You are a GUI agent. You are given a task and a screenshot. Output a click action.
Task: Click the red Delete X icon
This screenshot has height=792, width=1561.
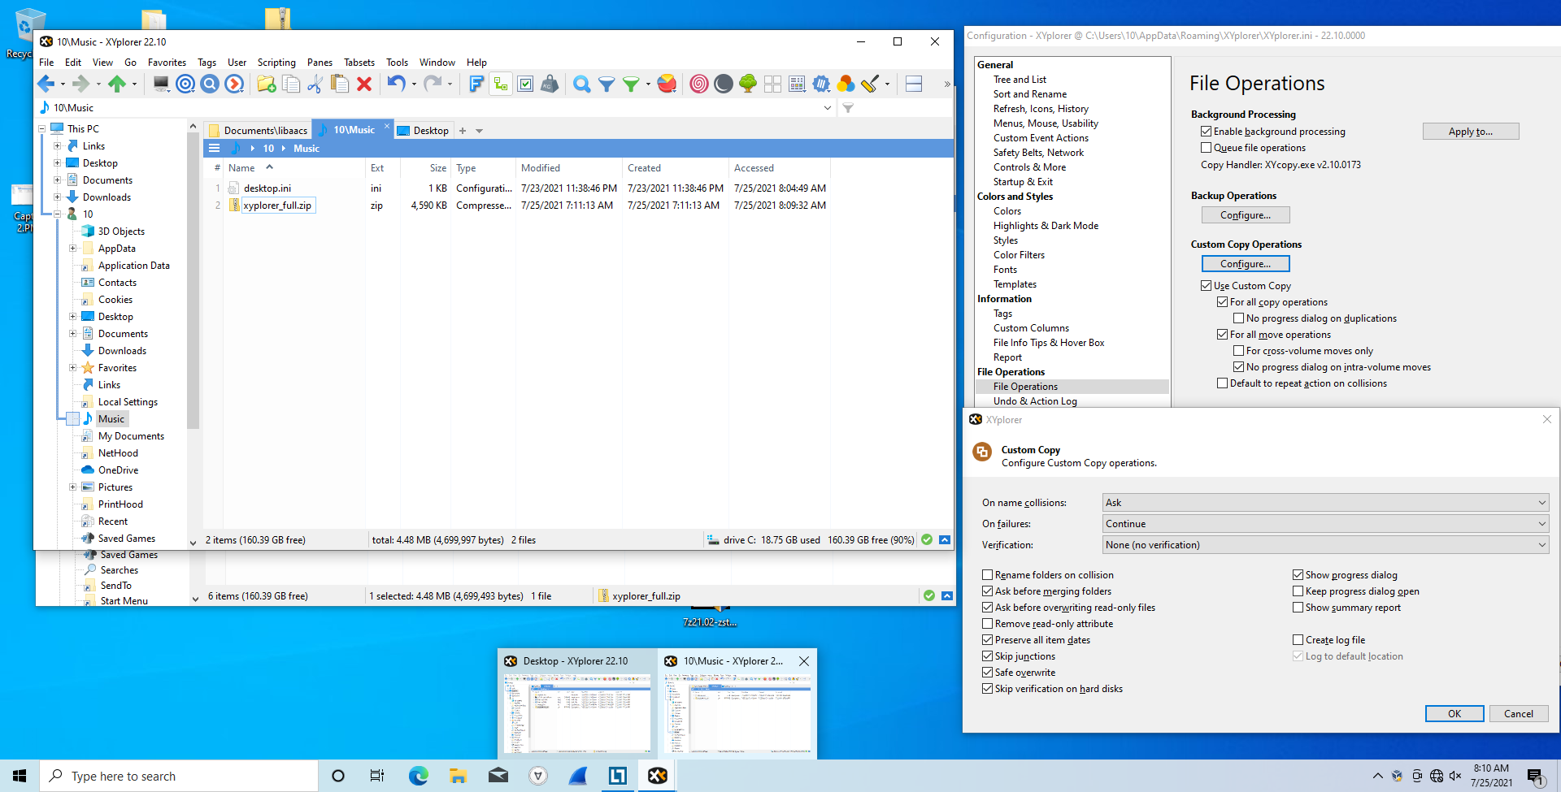point(364,84)
